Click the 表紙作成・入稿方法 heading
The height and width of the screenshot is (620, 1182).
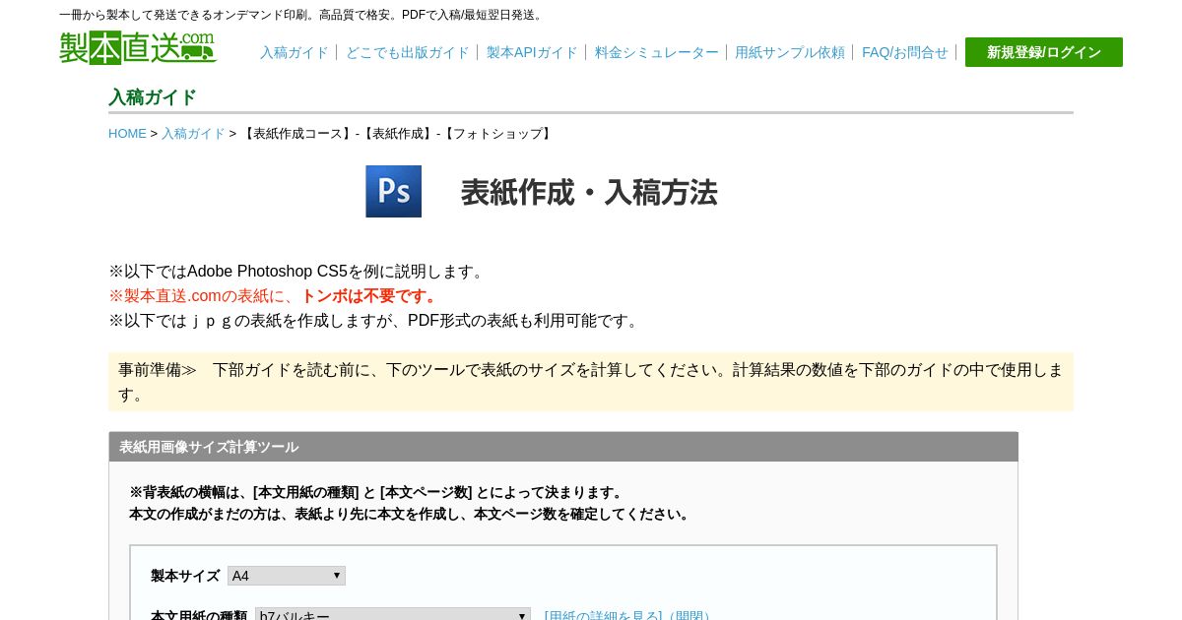point(589,192)
